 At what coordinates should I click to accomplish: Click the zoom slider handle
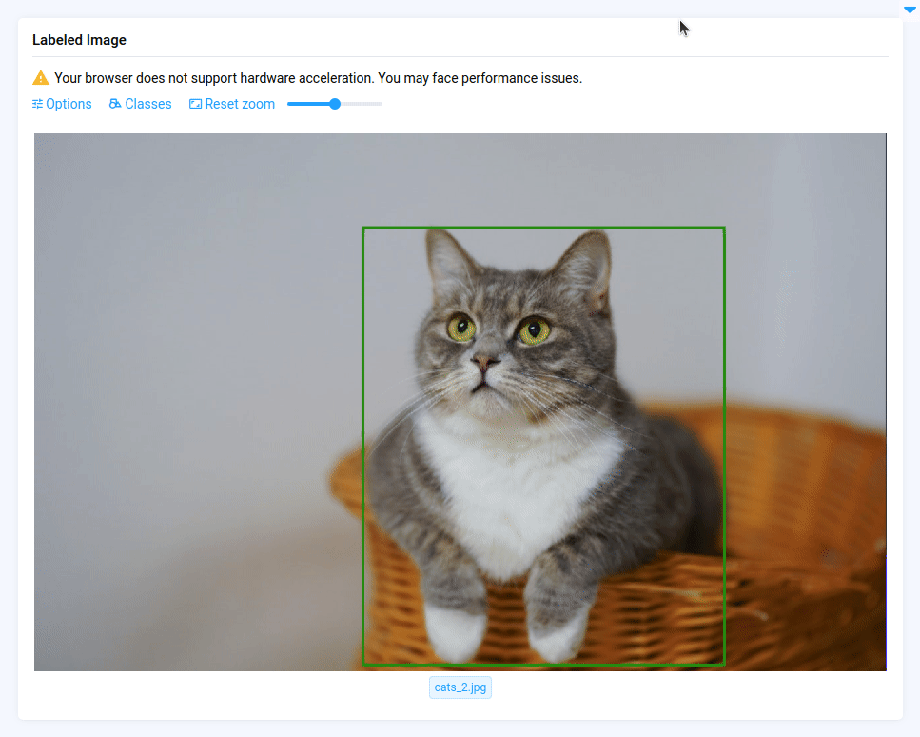pyautogui.click(x=335, y=104)
